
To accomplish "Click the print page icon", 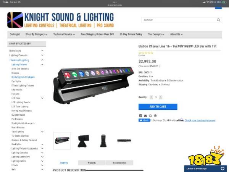I will 150,115.
